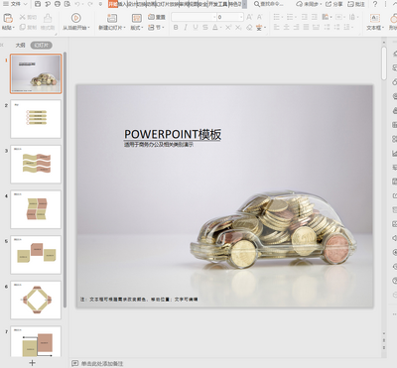Click the New Slide (新建幻灯片) icon
Viewport: 397px width, 368px height.
pos(112,18)
